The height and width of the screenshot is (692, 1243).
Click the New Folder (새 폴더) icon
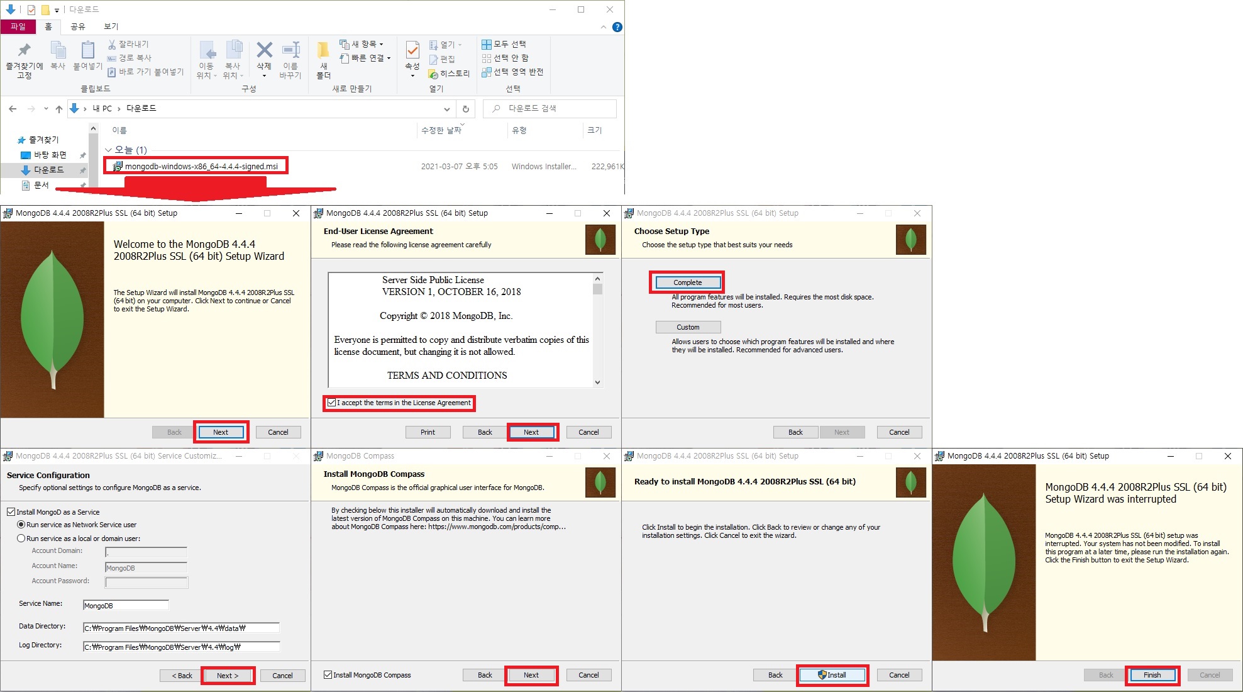click(x=323, y=51)
